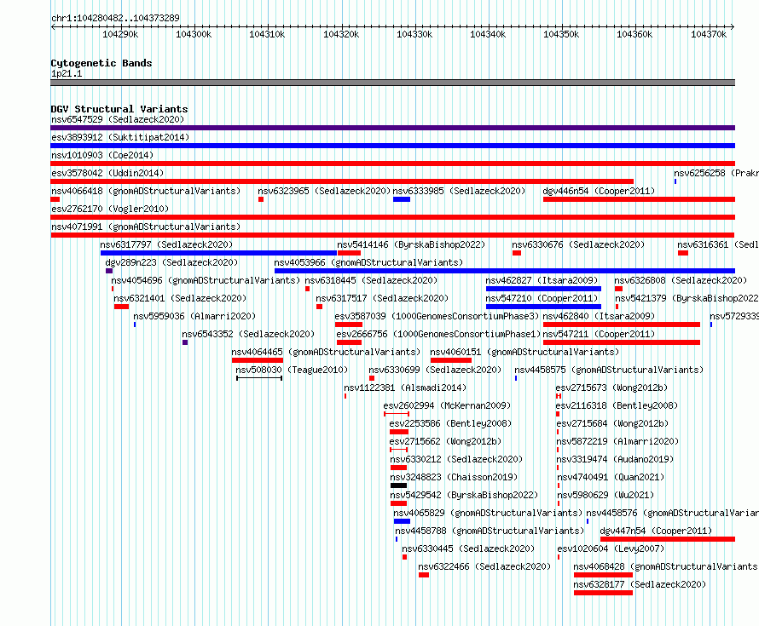Open nsv4071991 (gnomADStructuralVariants) label
759x626 pixels.
pyautogui.click(x=146, y=227)
